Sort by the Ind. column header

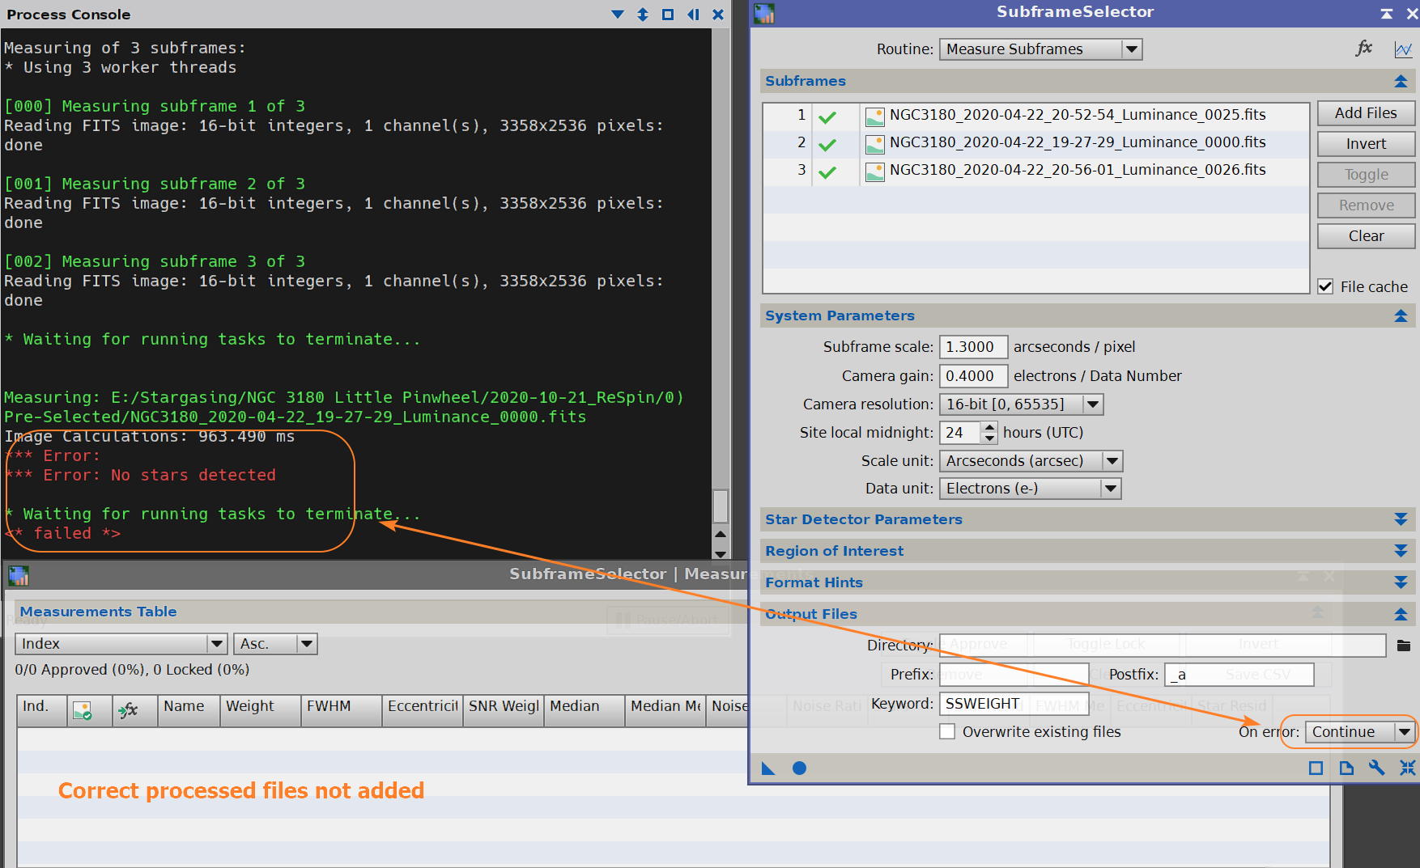coord(42,710)
